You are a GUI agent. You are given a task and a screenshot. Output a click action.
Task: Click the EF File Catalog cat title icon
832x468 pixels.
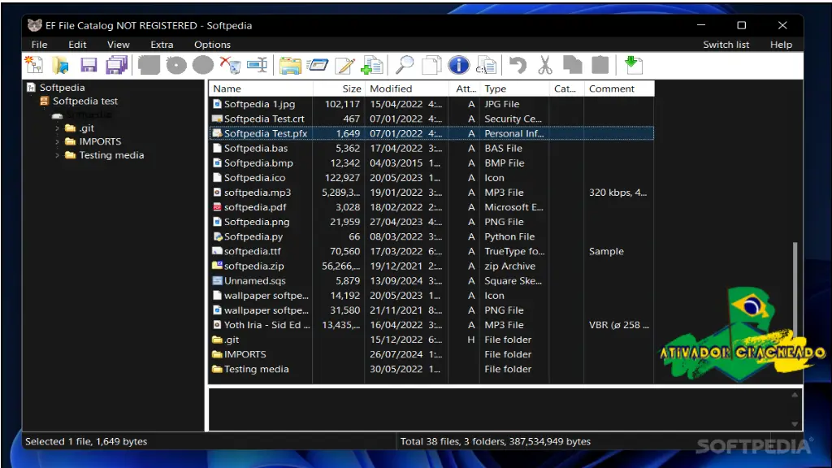pos(34,25)
